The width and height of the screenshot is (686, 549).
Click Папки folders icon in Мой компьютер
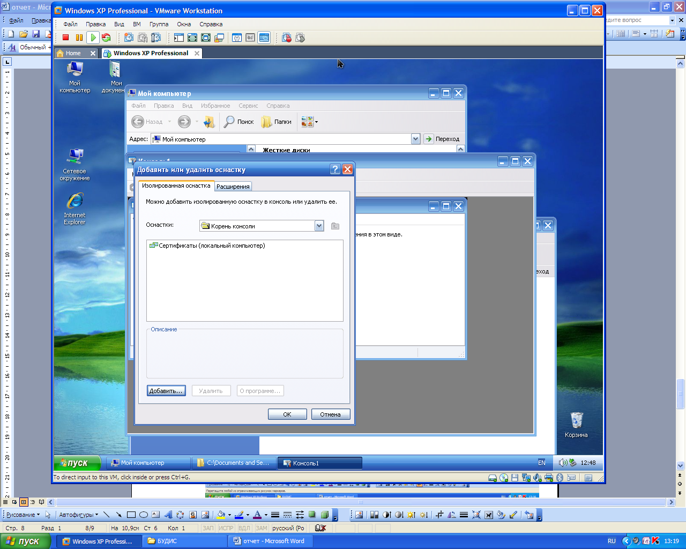pos(277,122)
